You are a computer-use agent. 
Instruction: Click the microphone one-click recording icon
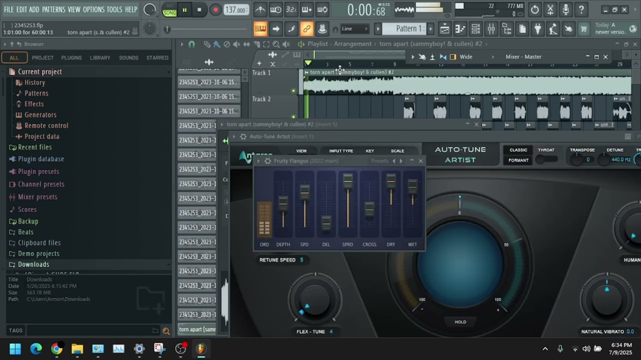tap(566, 9)
